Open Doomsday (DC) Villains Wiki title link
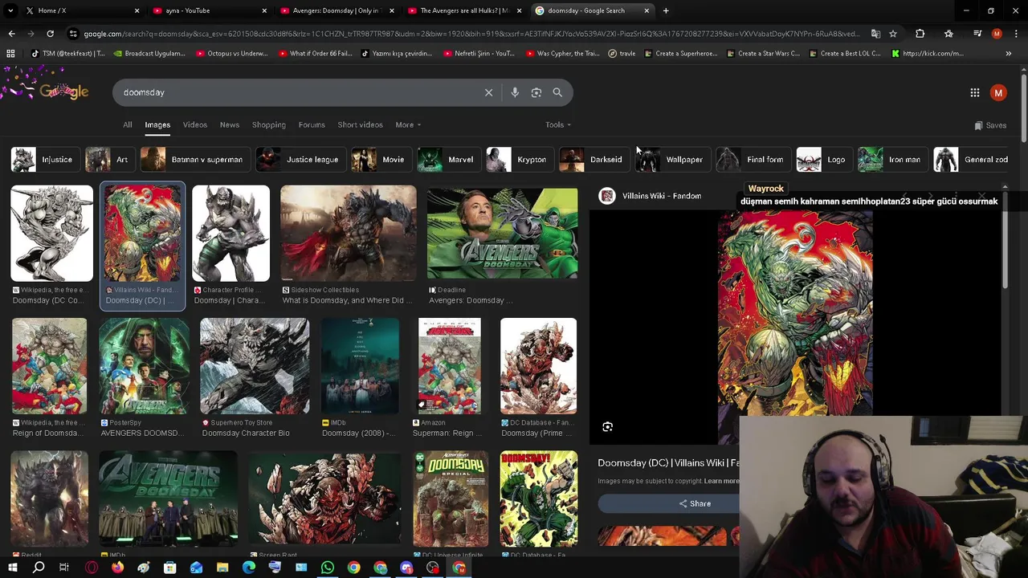This screenshot has height=578, width=1028. (x=668, y=462)
